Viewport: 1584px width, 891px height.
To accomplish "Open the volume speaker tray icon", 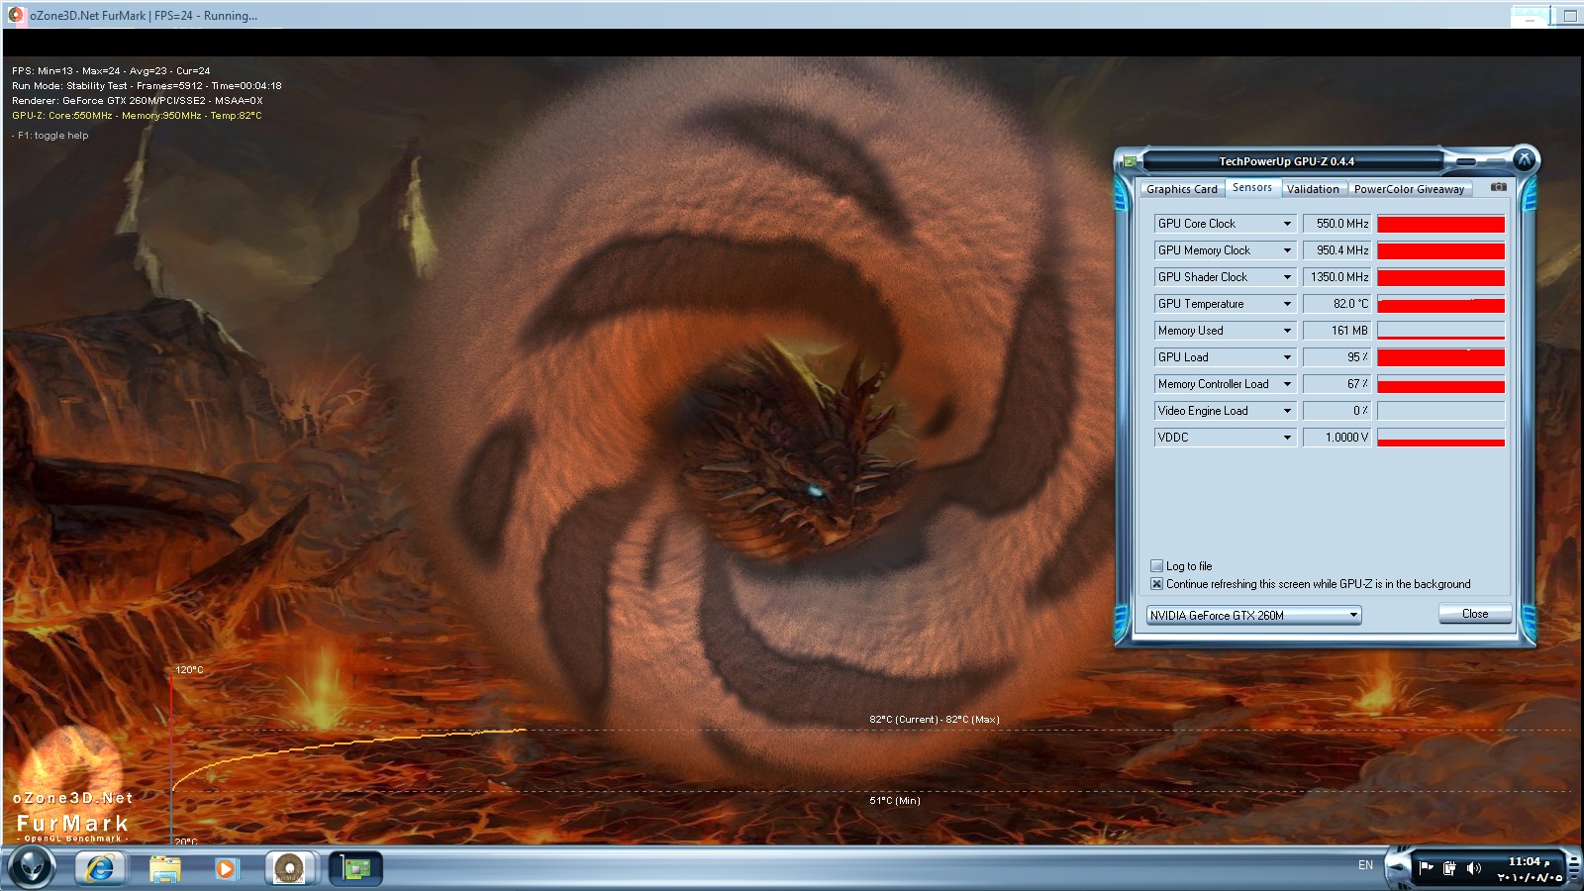I will [1473, 868].
